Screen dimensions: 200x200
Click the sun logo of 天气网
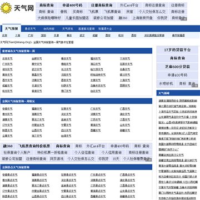point(6,8)
